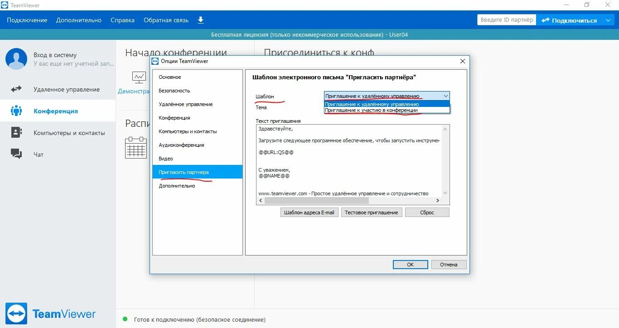Open the Справка menu

tap(122, 20)
